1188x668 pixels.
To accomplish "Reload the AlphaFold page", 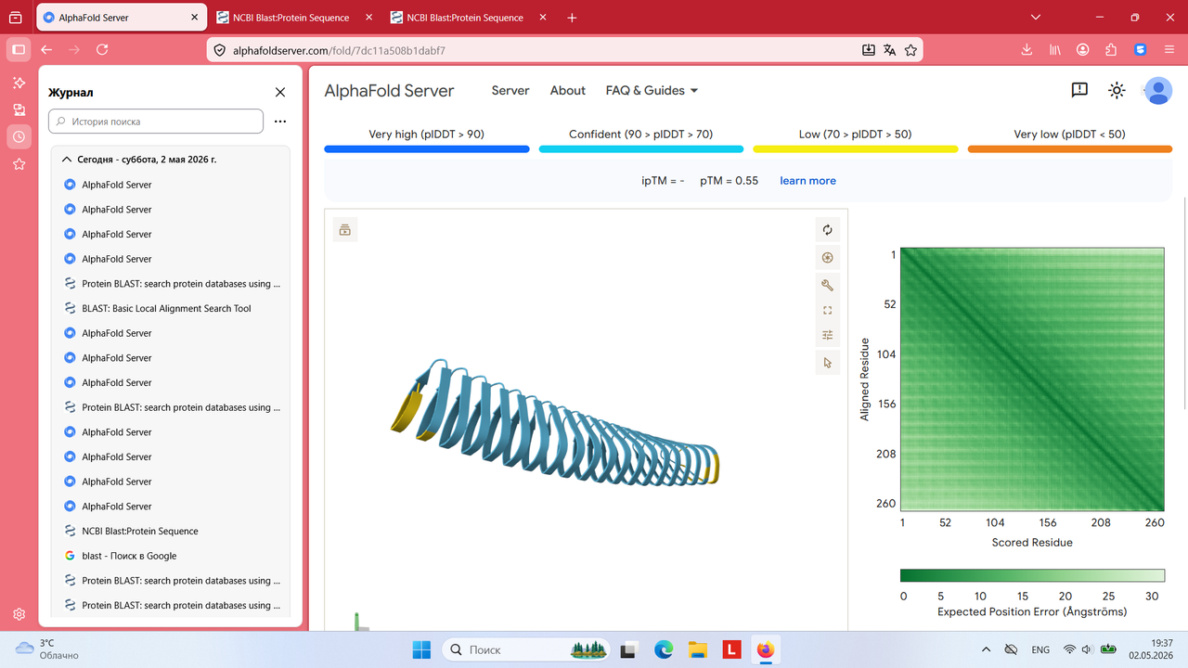I will 102,49.
